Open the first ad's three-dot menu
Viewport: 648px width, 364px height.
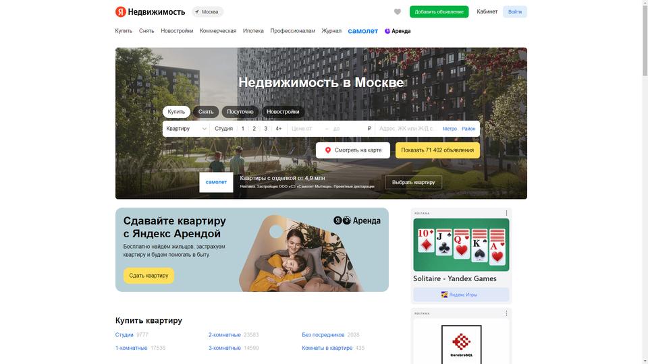click(506, 213)
